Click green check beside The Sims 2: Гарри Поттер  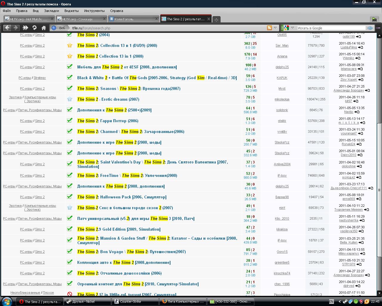[x=70, y=120]
